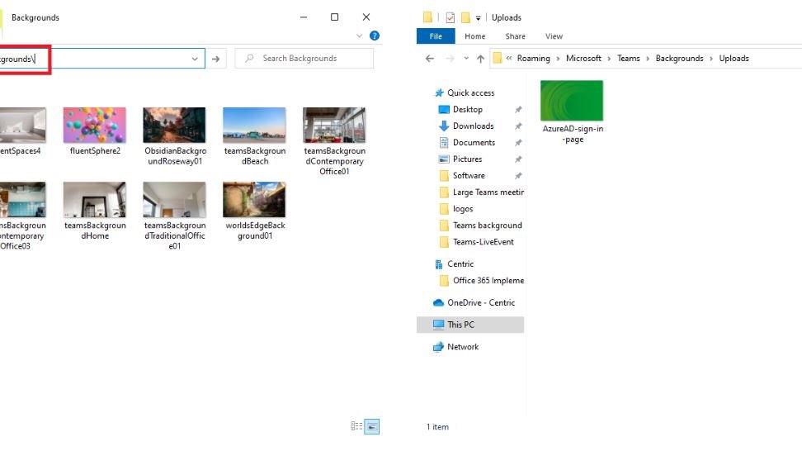Expand the ribbon chevron in Backgrounds window
802x451 pixels.
359,36
